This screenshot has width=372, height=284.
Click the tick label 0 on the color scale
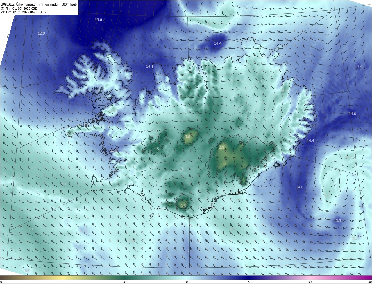(1, 282)
